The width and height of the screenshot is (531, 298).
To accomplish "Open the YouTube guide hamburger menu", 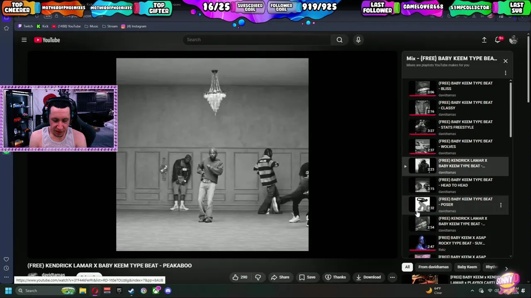I will coord(24,40).
